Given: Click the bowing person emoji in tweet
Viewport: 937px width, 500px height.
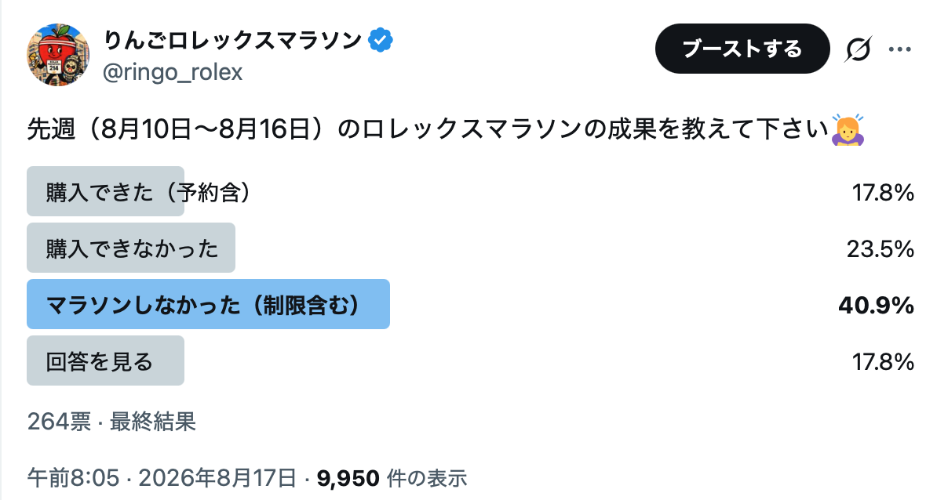Looking at the screenshot, I should [848, 129].
